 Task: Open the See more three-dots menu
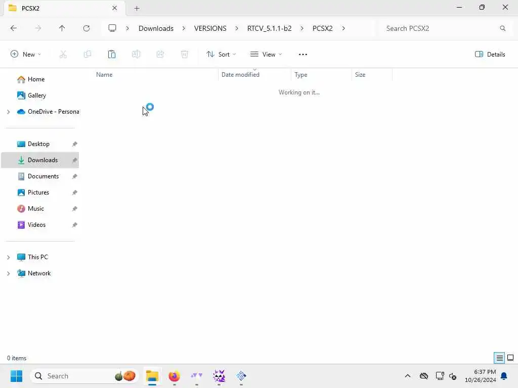(303, 55)
